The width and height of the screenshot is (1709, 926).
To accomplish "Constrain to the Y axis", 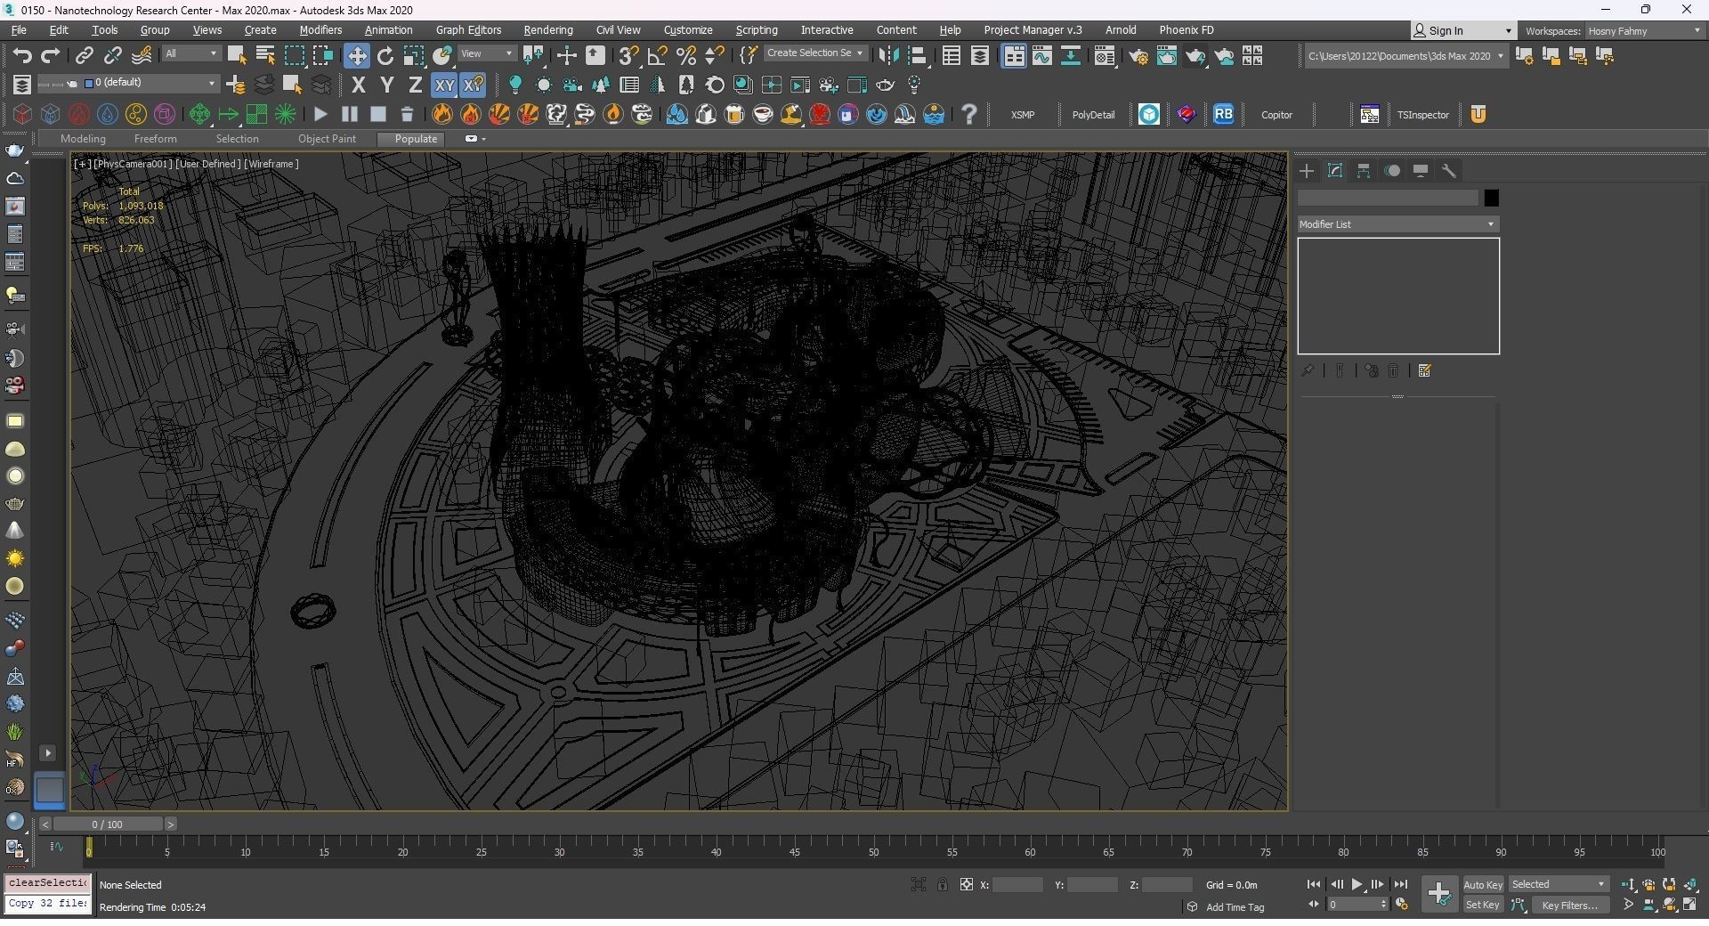I will 386,85.
